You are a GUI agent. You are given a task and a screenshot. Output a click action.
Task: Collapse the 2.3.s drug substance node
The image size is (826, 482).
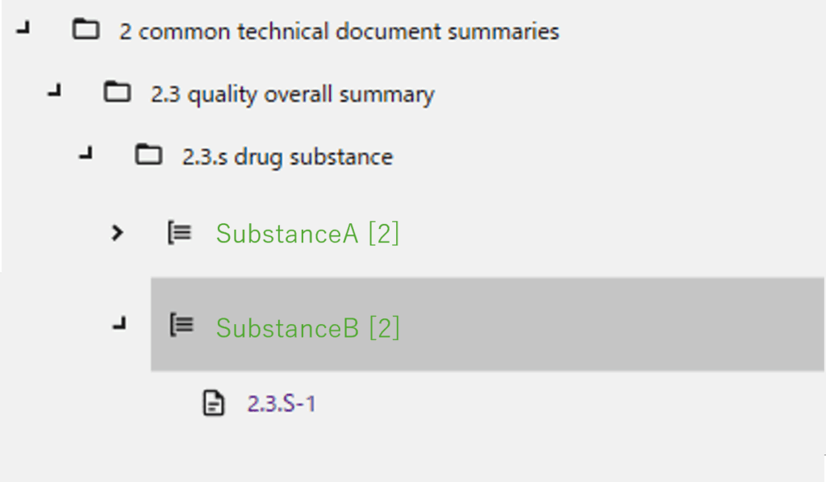tap(86, 155)
